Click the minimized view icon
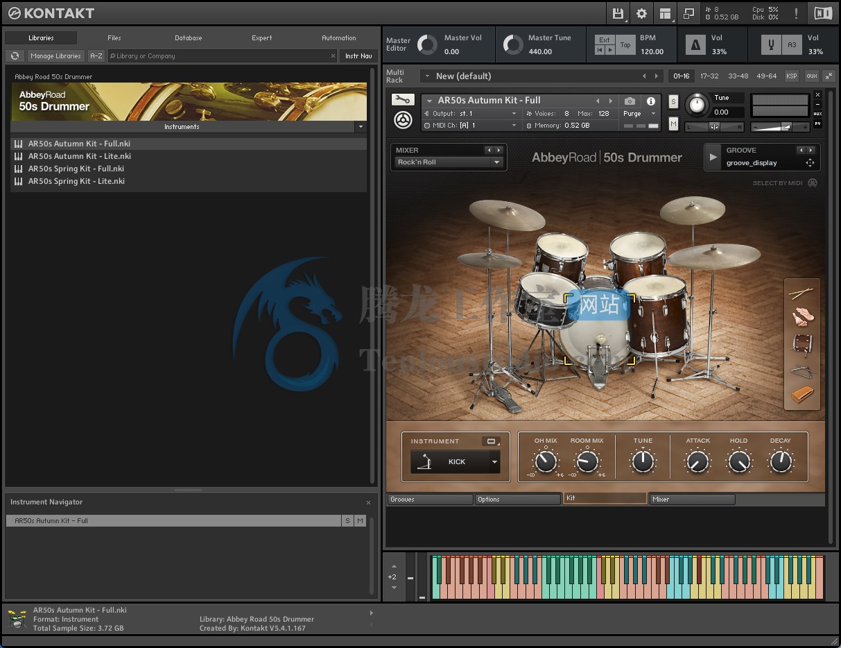841x648 pixels. (688, 13)
